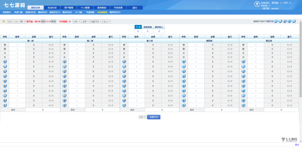Screen dimensions: 302x147
Task: Open the 报表查询 tab
Action: [101, 8]
